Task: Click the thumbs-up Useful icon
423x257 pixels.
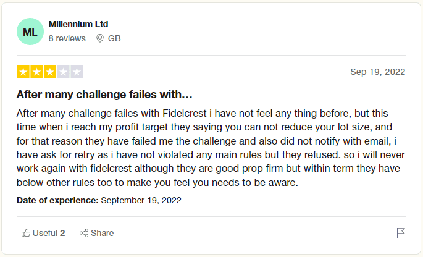Action: pyautogui.click(x=26, y=233)
